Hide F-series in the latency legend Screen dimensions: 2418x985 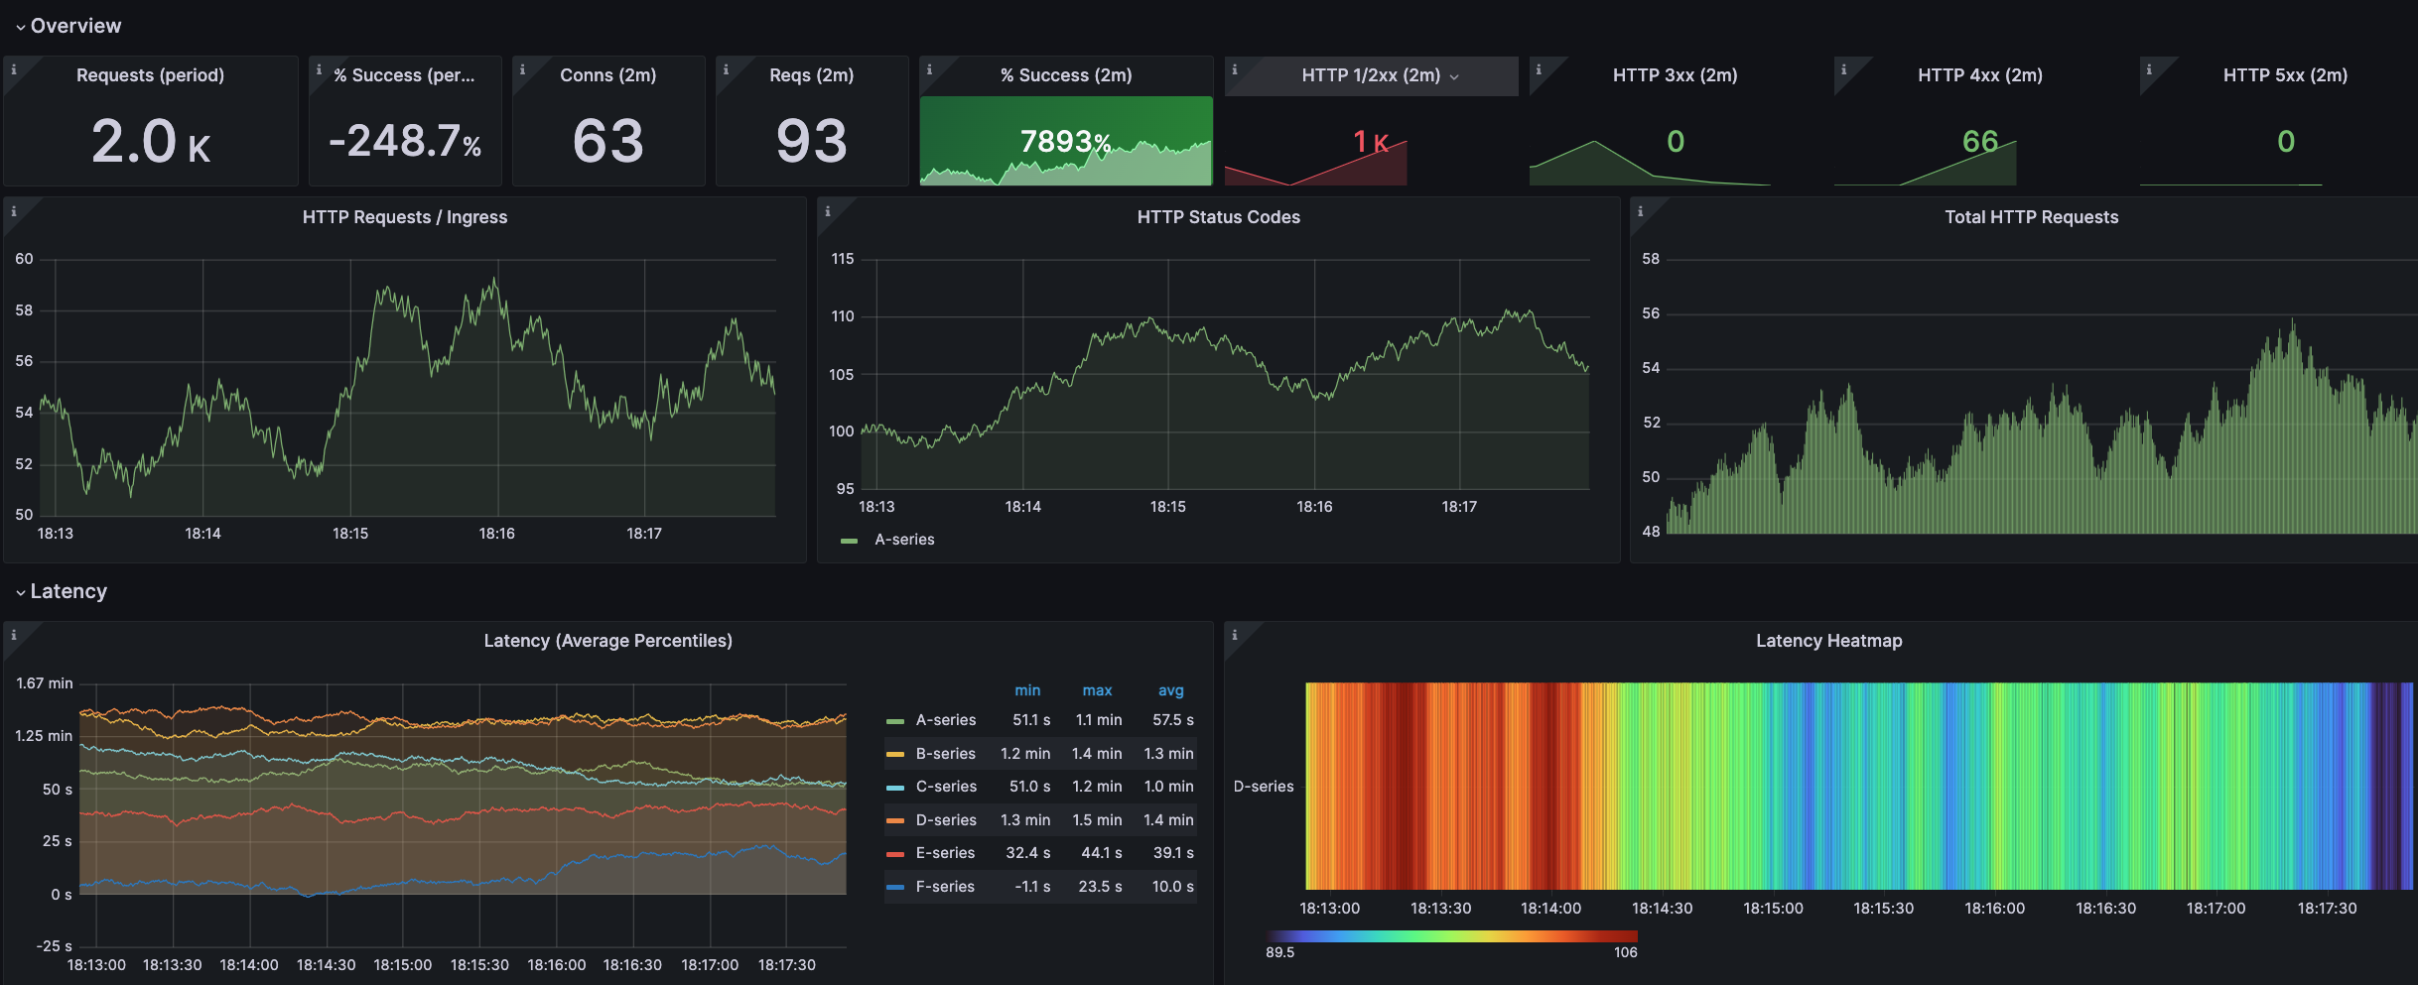click(x=945, y=886)
